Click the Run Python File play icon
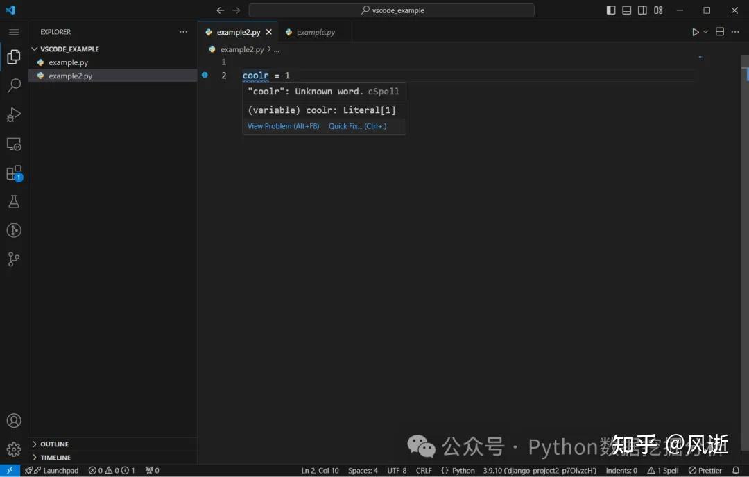The image size is (749, 477). 696,32
